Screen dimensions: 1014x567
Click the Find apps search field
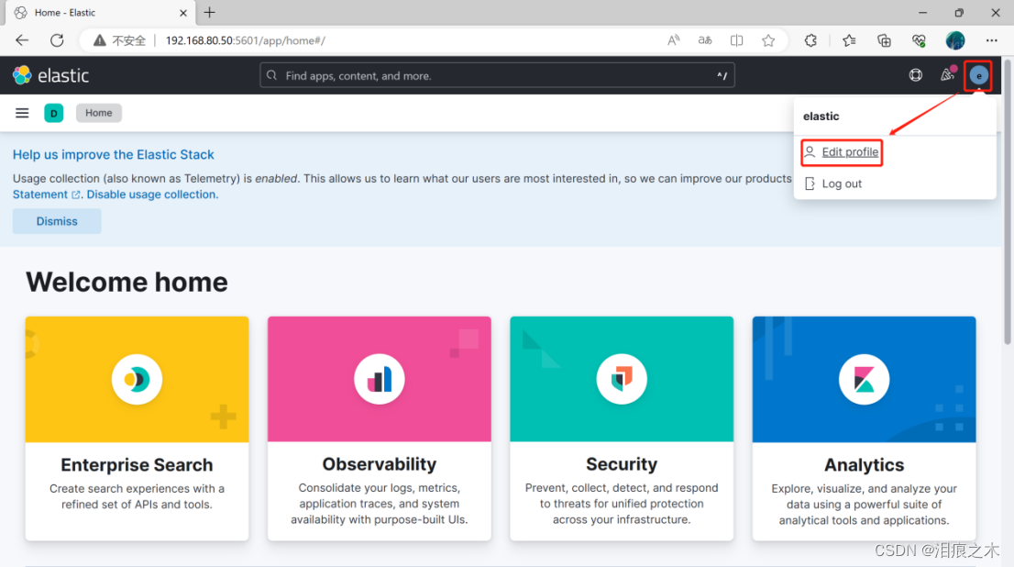click(x=497, y=75)
